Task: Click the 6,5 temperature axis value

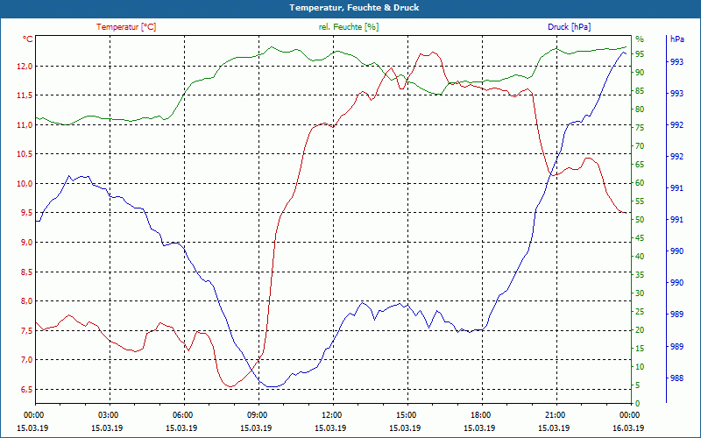Action: click(26, 389)
